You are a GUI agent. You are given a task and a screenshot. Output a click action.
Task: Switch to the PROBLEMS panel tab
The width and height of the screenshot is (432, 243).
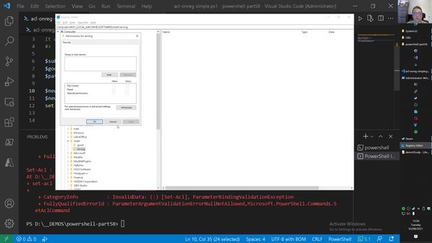(x=38, y=137)
